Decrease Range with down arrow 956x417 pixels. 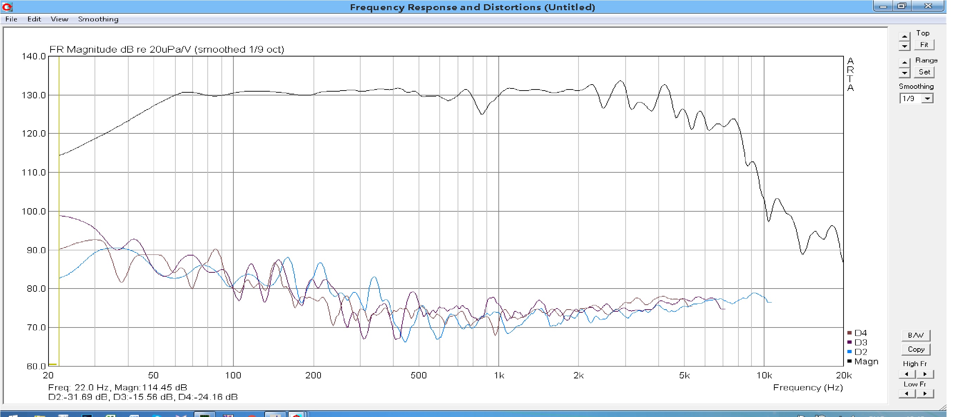coord(904,73)
